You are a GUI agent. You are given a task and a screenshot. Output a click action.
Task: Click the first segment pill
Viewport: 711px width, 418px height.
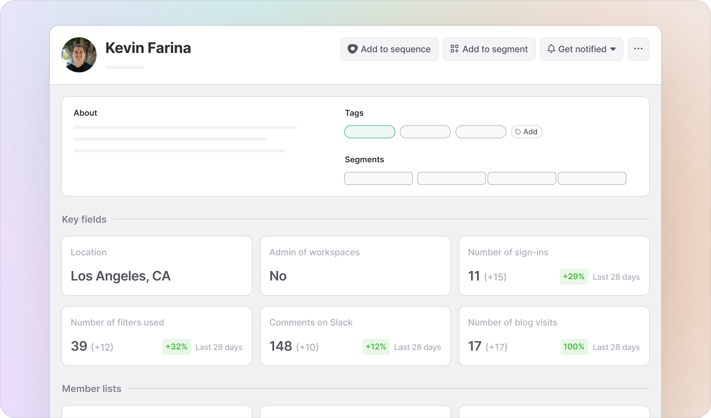378,178
